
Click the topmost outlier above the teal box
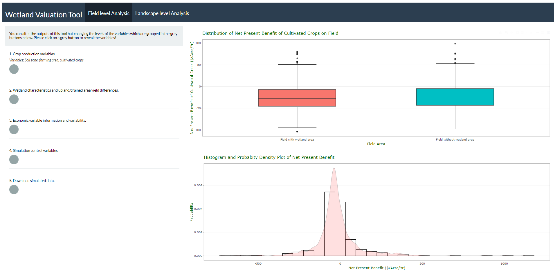455,44
